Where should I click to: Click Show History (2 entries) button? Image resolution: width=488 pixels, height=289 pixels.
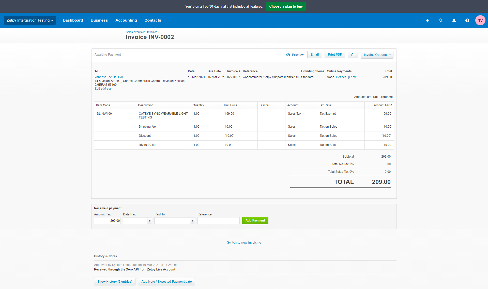(x=115, y=282)
